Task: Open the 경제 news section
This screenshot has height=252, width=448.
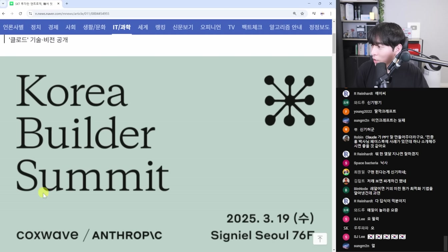Action: [53, 27]
